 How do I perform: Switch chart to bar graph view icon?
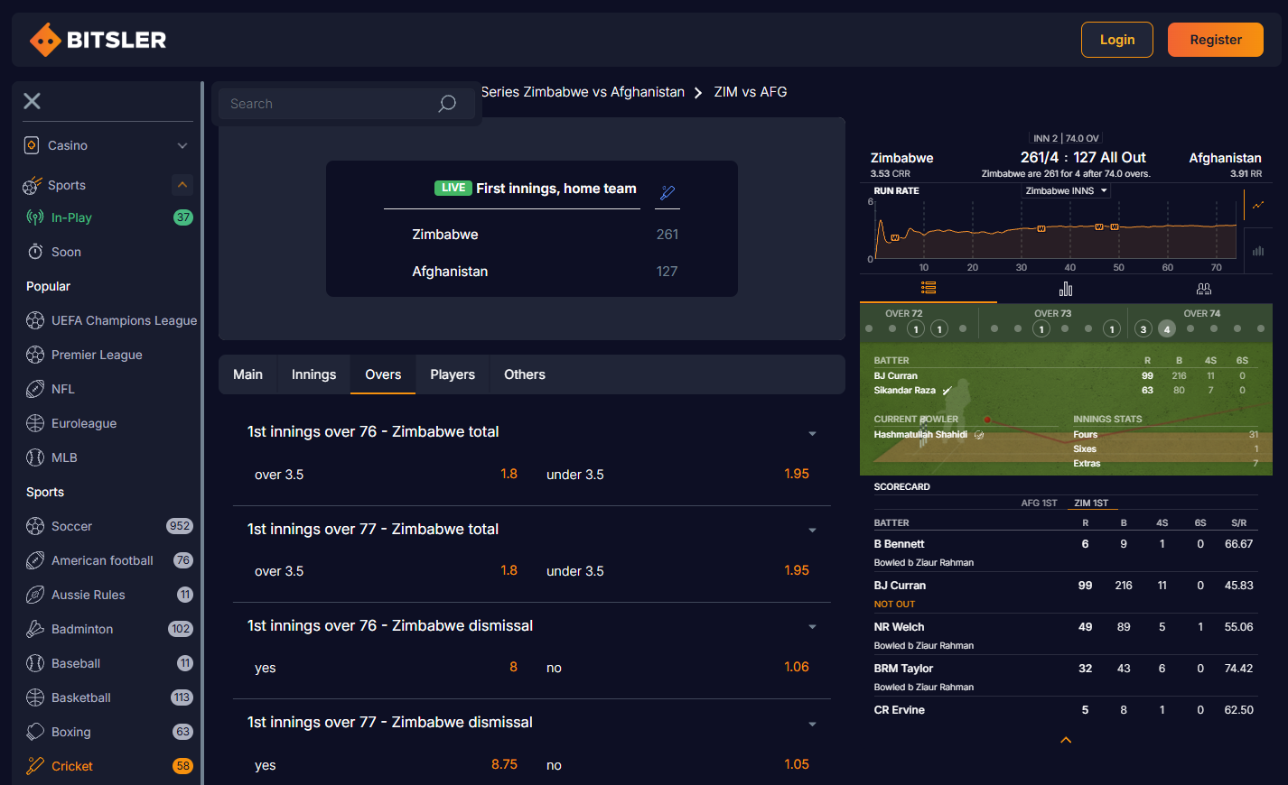pyautogui.click(x=1258, y=251)
